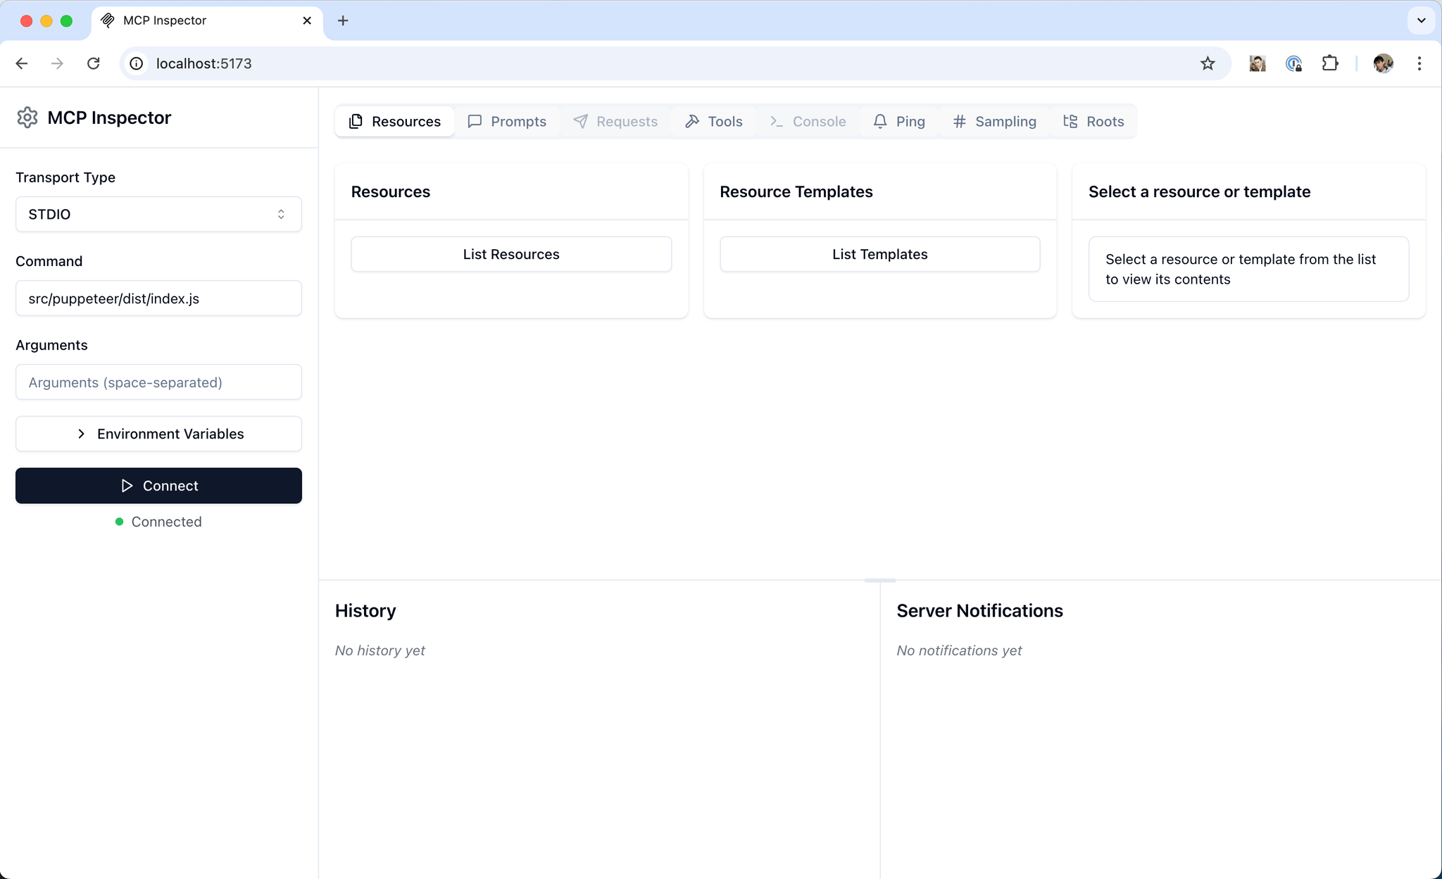The image size is (1442, 879).
Task: Click the Arguments input field
Action: (x=158, y=382)
